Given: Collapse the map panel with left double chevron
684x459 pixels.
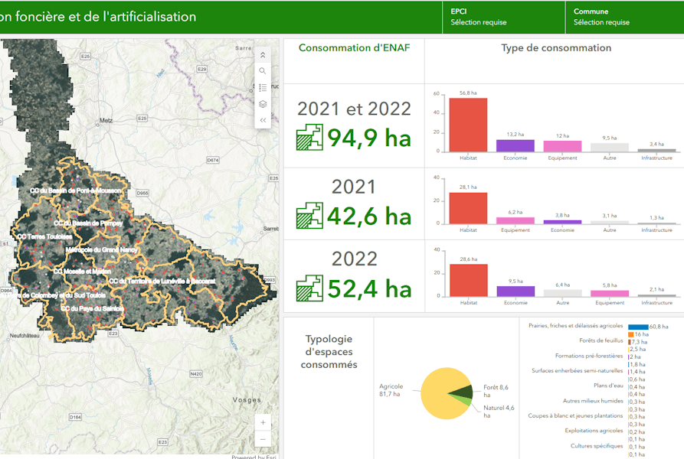Looking at the screenshot, I should 263,120.
